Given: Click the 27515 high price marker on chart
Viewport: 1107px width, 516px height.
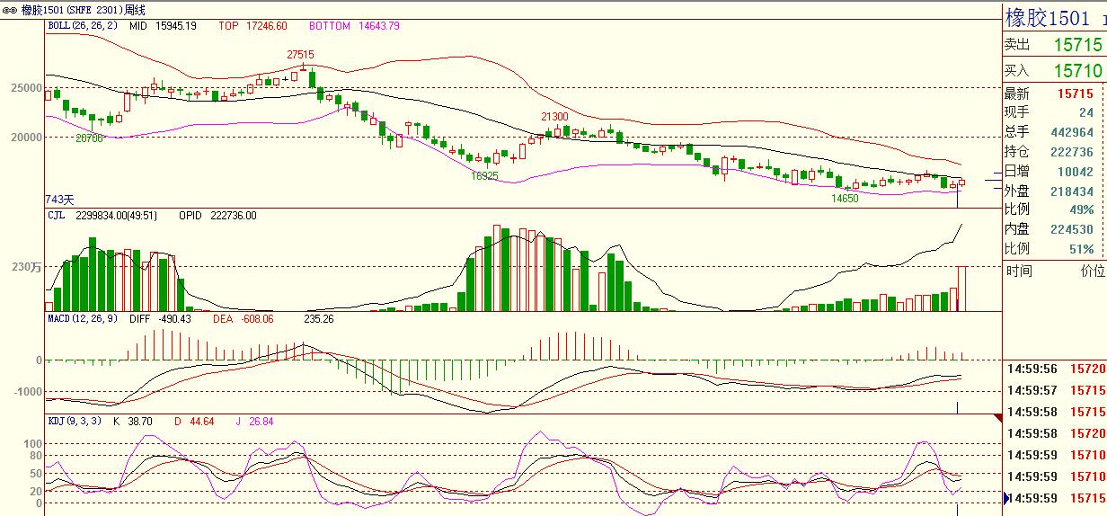Looking at the screenshot, I should pyautogui.click(x=300, y=55).
